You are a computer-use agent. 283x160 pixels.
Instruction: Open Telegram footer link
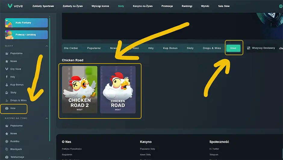[214, 155]
